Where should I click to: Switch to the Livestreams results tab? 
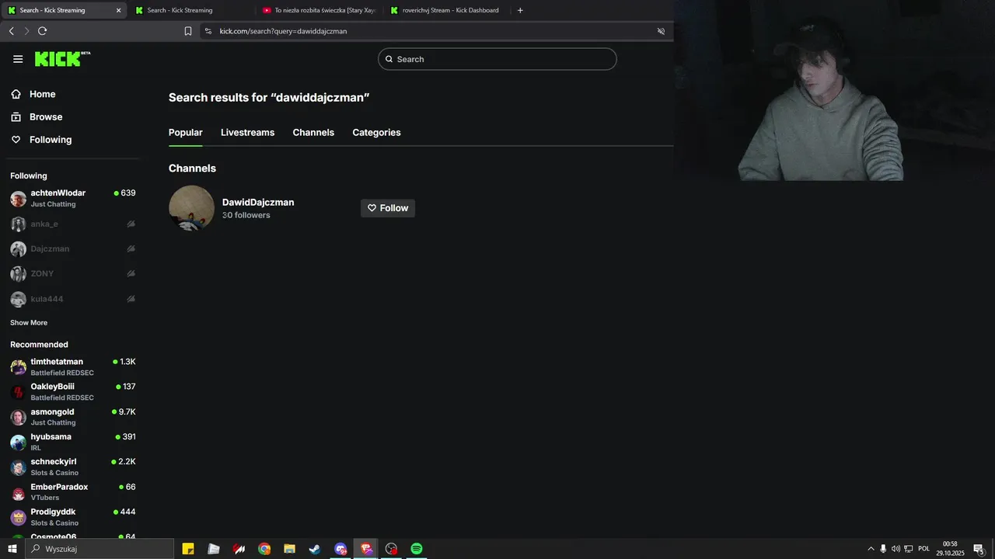247,133
